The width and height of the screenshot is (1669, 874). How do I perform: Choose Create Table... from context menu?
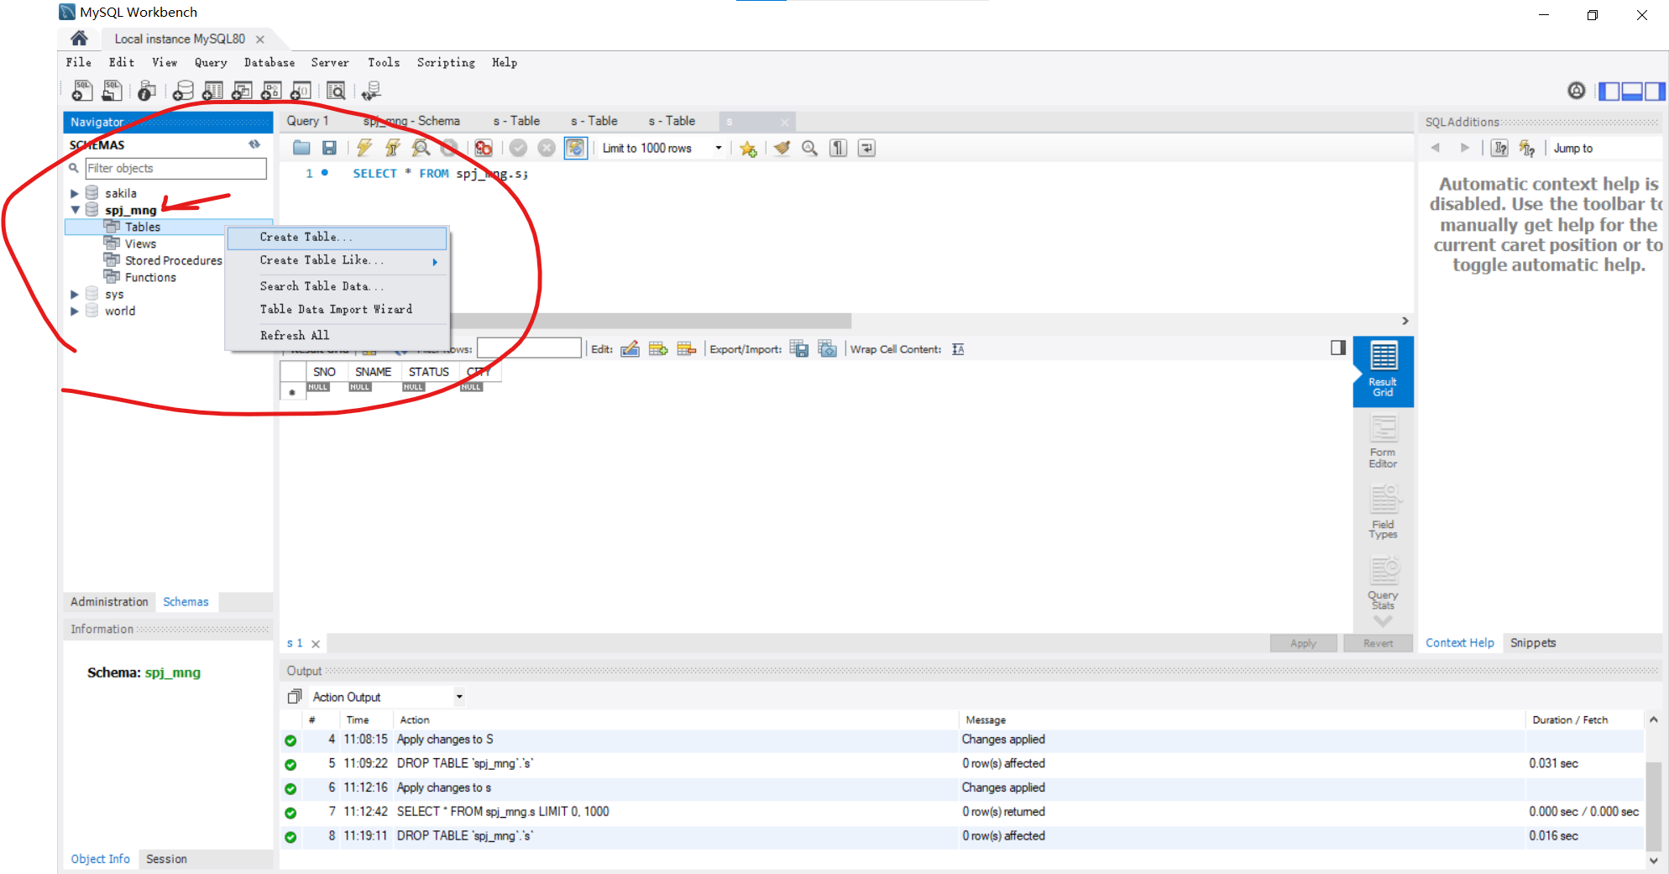pos(337,238)
